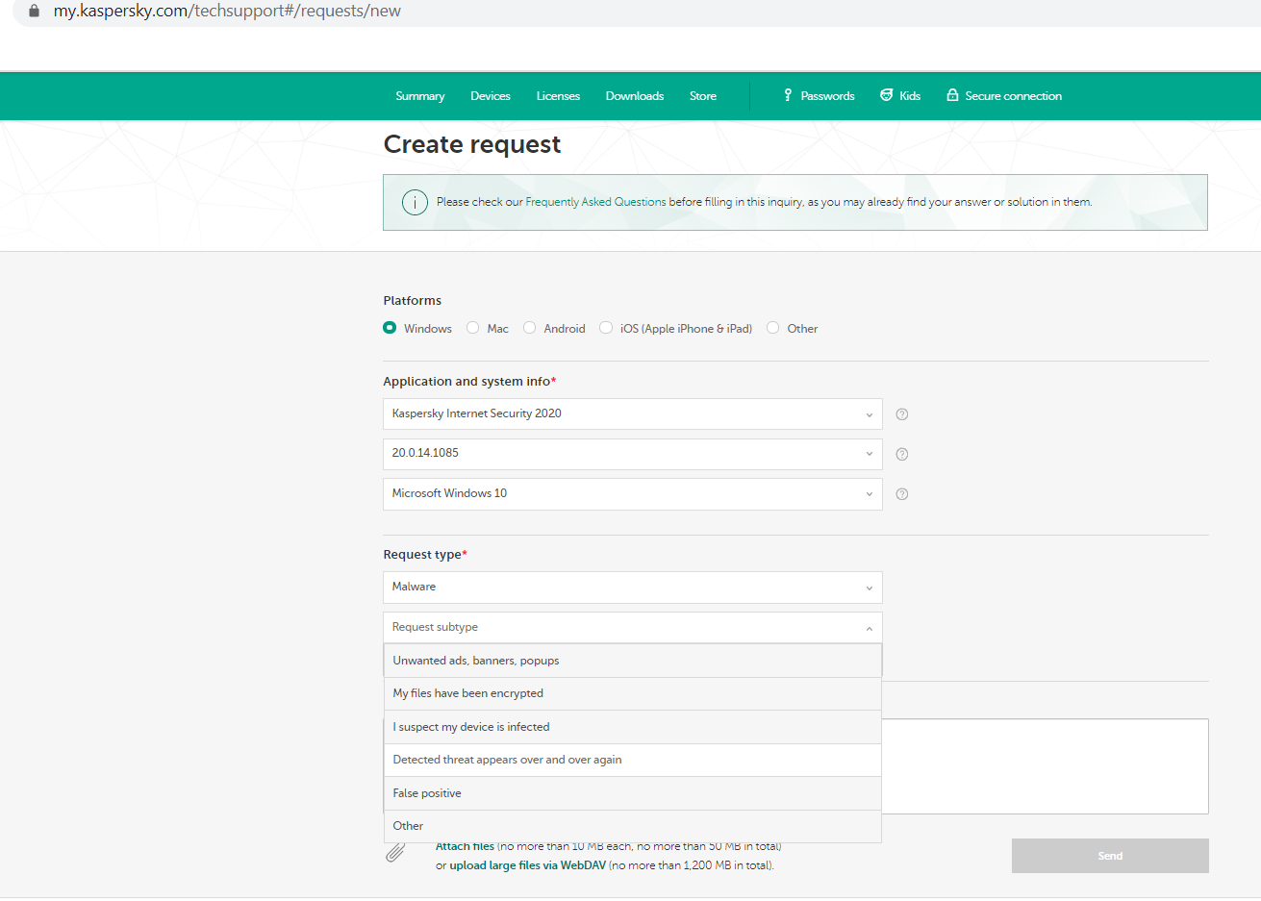Viewport: 1261px width, 901px height.
Task: Go to the Licenses navigation tab
Action: coord(558,96)
